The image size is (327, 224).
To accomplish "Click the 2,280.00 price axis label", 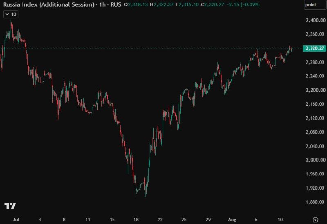I will click(315, 62).
